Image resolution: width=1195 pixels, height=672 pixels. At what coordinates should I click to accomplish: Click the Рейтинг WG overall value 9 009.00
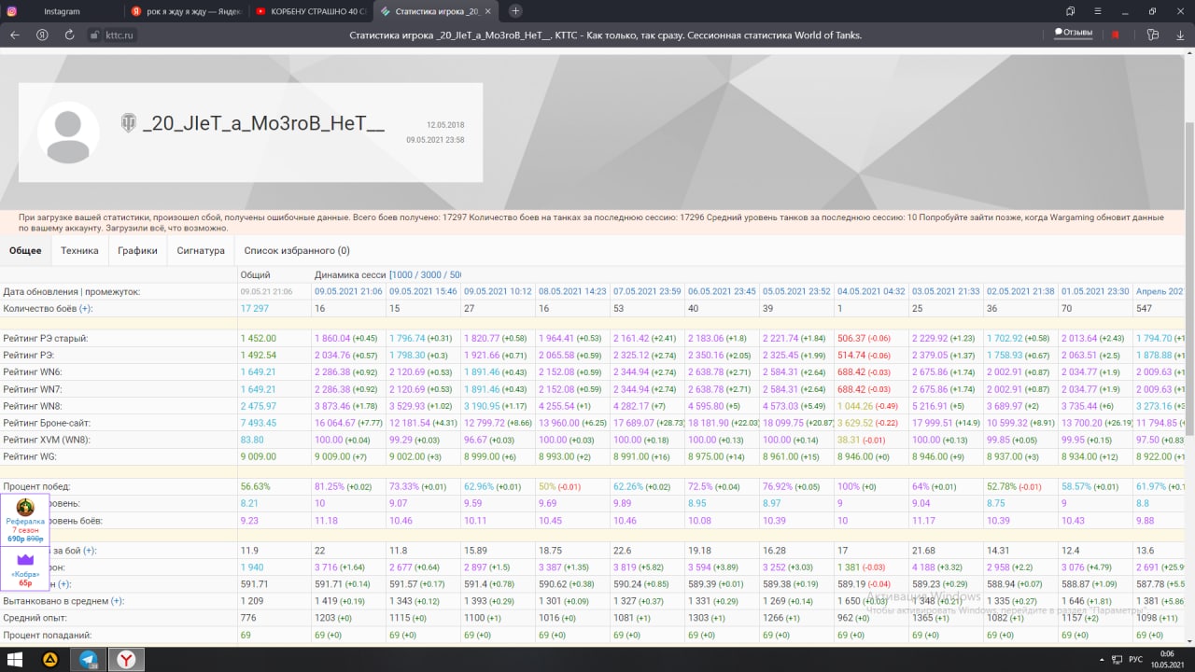259,456
